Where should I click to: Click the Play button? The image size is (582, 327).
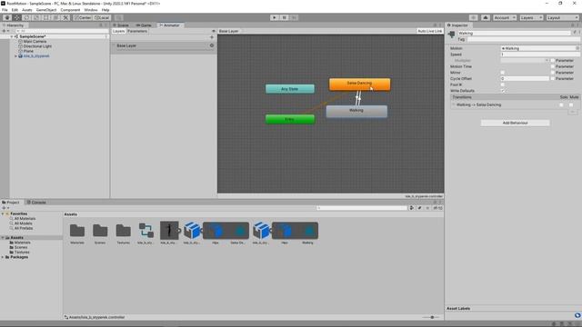point(275,17)
